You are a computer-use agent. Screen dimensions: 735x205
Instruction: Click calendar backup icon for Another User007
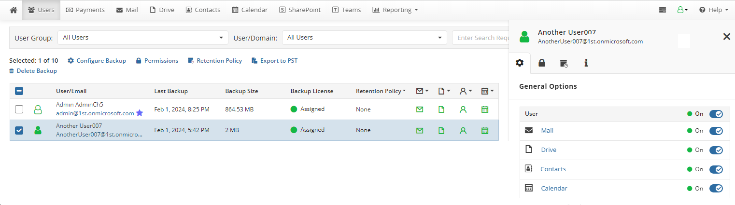coord(485,130)
